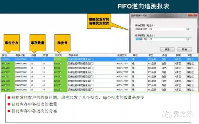Open the start date calendar dropdown
This screenshot has width=199, height=124.
click(x=188, y=29)
